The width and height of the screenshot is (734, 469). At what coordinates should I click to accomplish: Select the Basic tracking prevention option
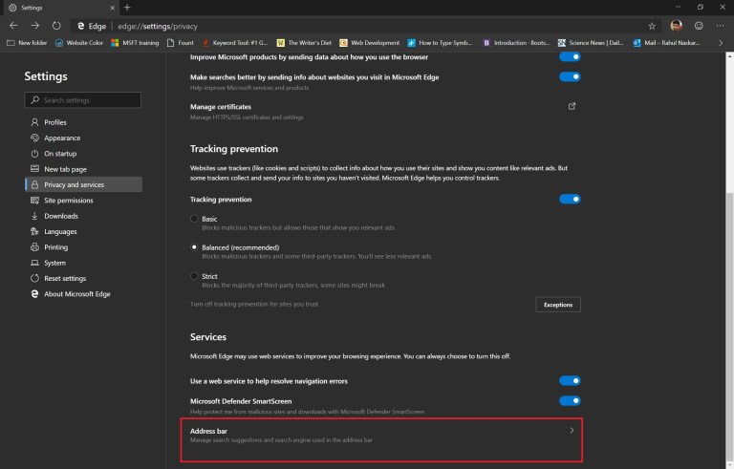tap(194, 219)
